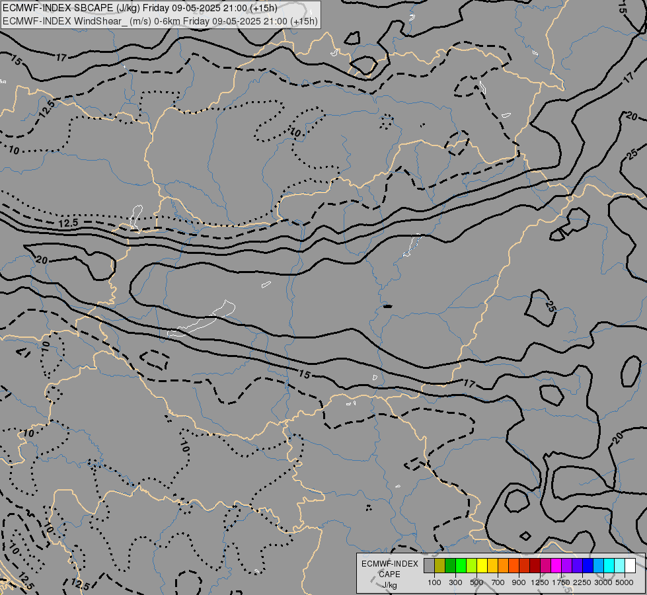Select the olive swatch after the 100 tick
Viewport: 647px width, 595px height.
point(440,565)
